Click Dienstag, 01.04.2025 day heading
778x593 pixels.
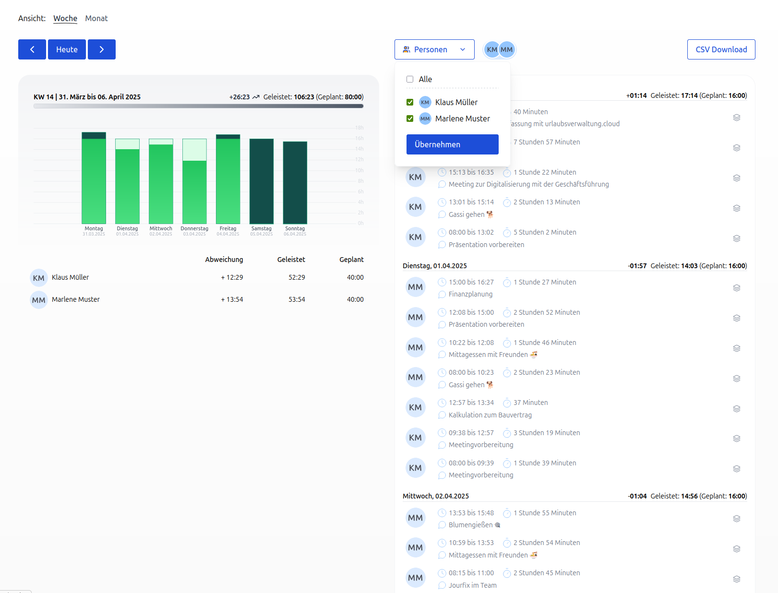[x=435, y=266]
